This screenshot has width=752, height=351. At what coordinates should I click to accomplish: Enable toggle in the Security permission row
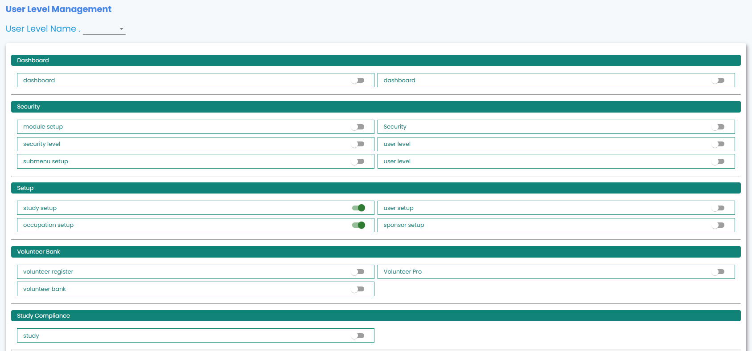(718, 127)
